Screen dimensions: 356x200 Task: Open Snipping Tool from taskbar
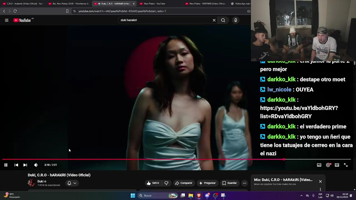click(x=223, y=196)
